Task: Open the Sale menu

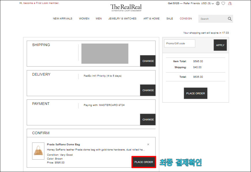Action: pos(170,18)
